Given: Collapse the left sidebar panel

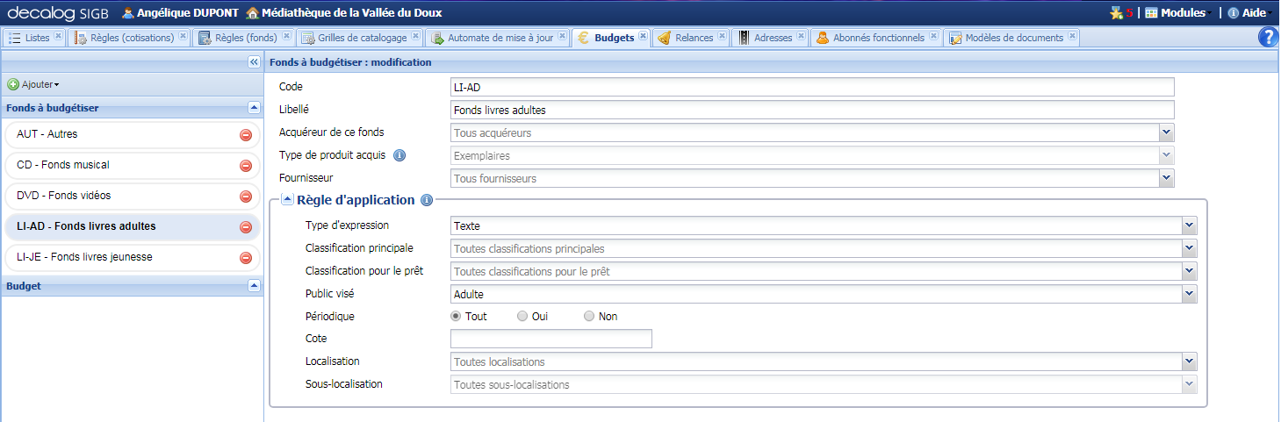Looking at the screenshot, I should point(254,62).
